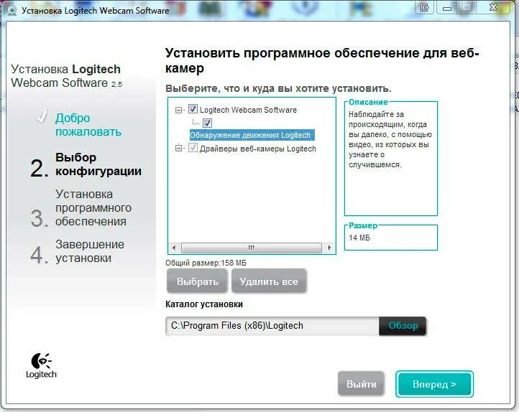This screenshot has height=412, width=519.
Task: Click the Выйти button
Action: (x=361, y=383)
